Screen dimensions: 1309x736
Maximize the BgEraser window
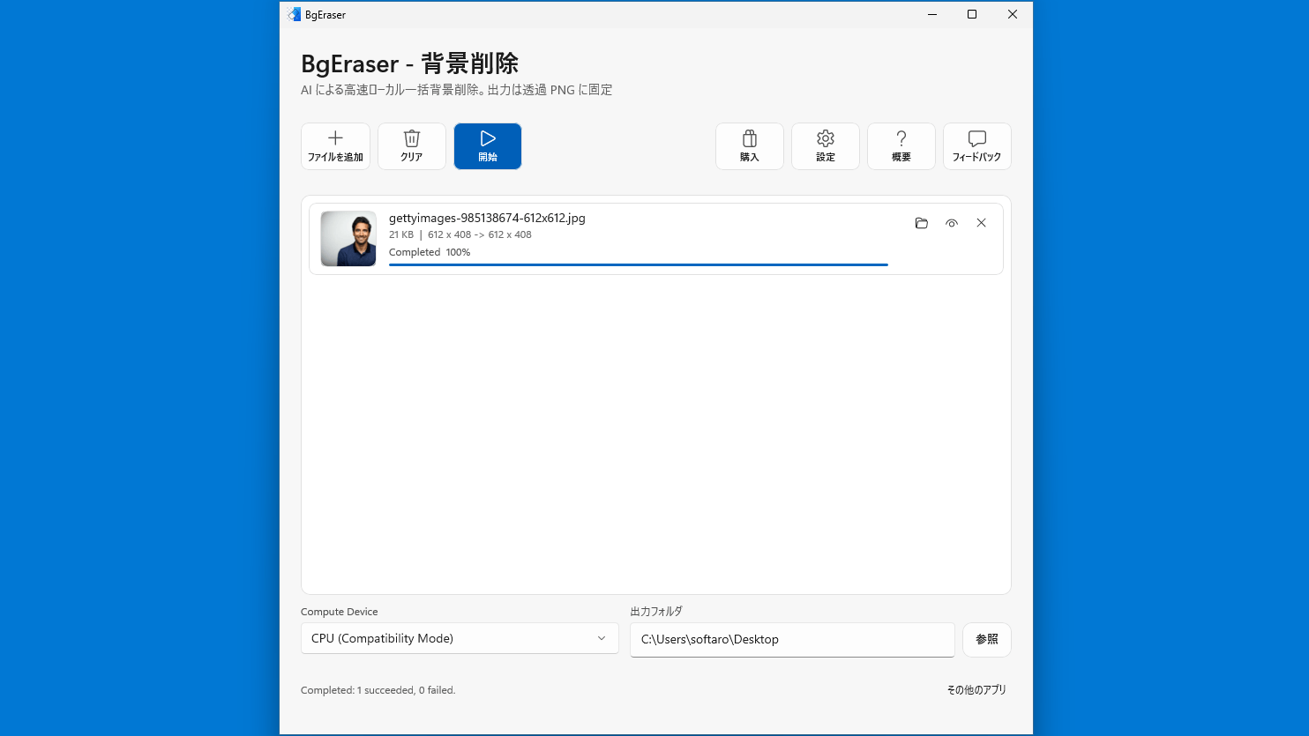pyautogui.click(x=972, y=14)
